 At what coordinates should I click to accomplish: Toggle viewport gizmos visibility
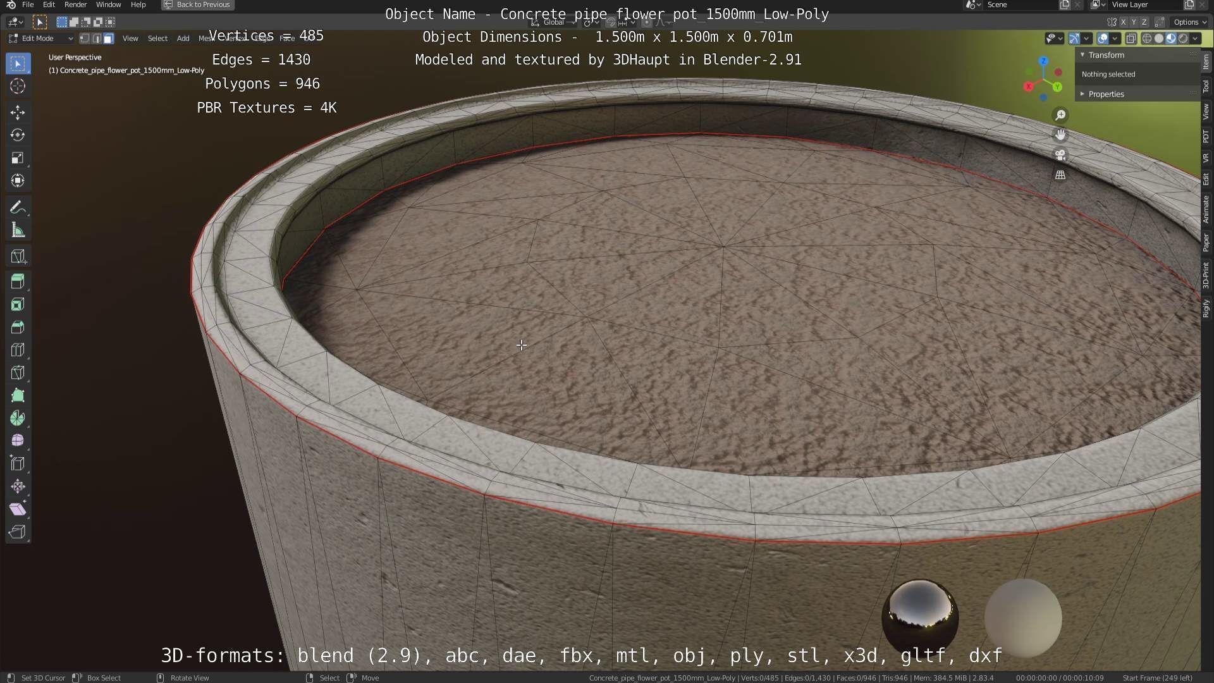[1074, 39]
